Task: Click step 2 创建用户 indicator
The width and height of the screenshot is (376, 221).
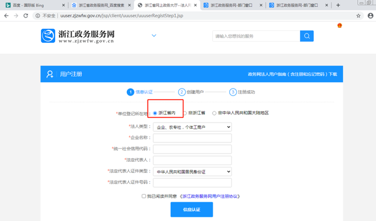Action: tap(191, 92)
